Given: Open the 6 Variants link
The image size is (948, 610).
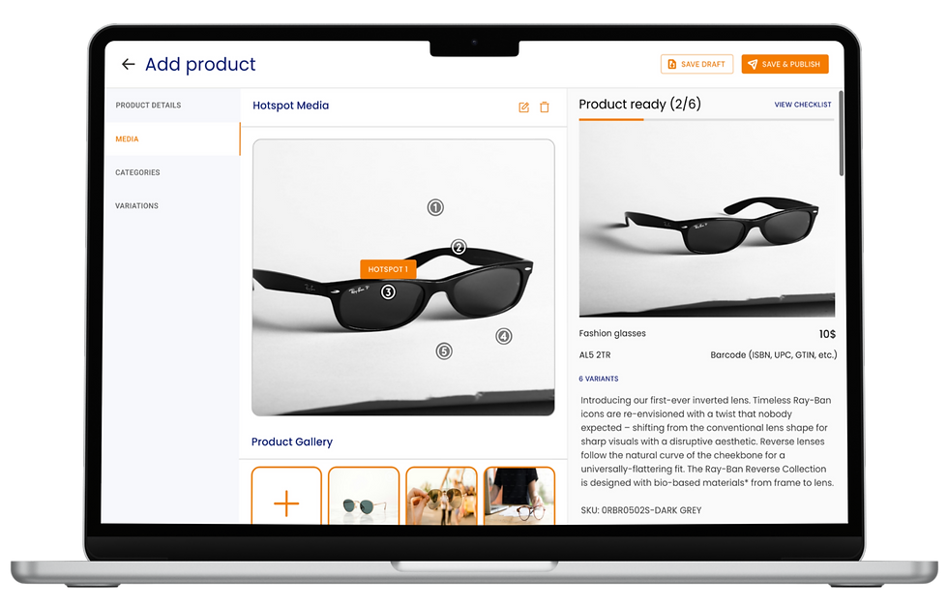Looking at the screenshot, I should [x=599, y=379].
